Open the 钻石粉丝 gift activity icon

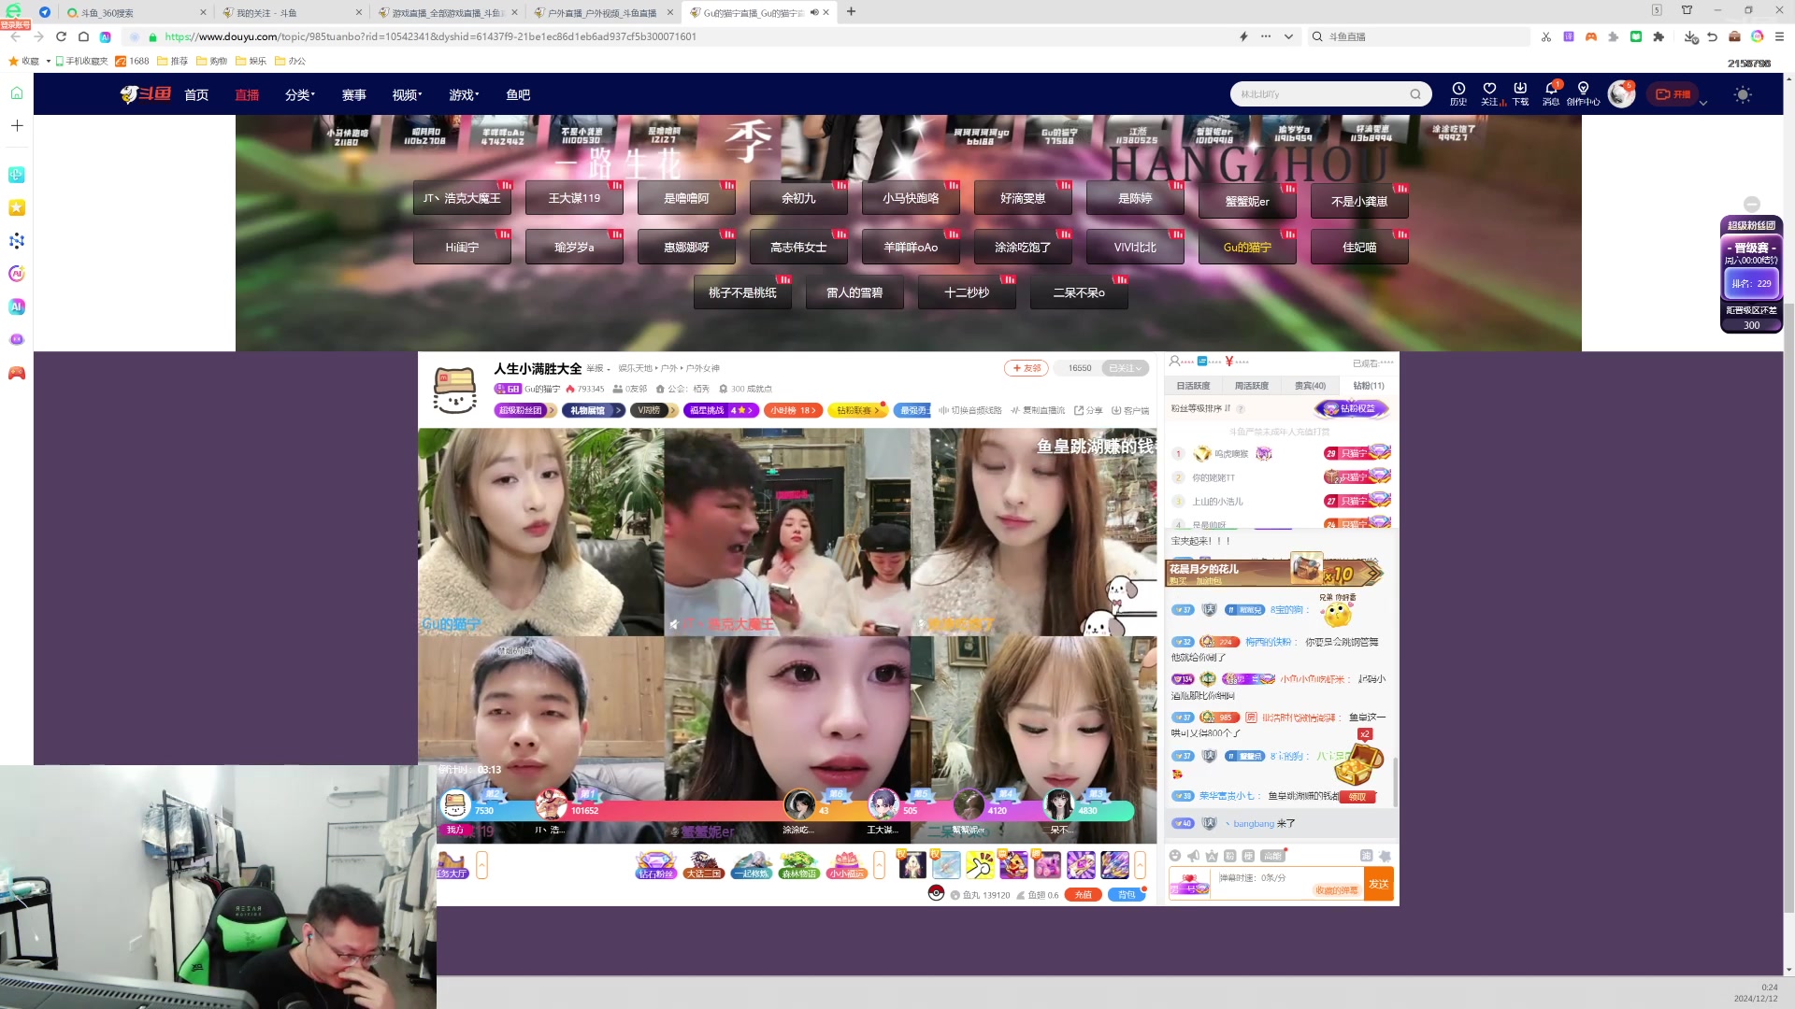pyautogui.click(x=655, y=865)
